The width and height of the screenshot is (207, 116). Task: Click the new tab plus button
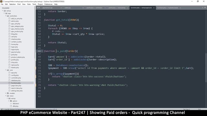click(202, 8)
